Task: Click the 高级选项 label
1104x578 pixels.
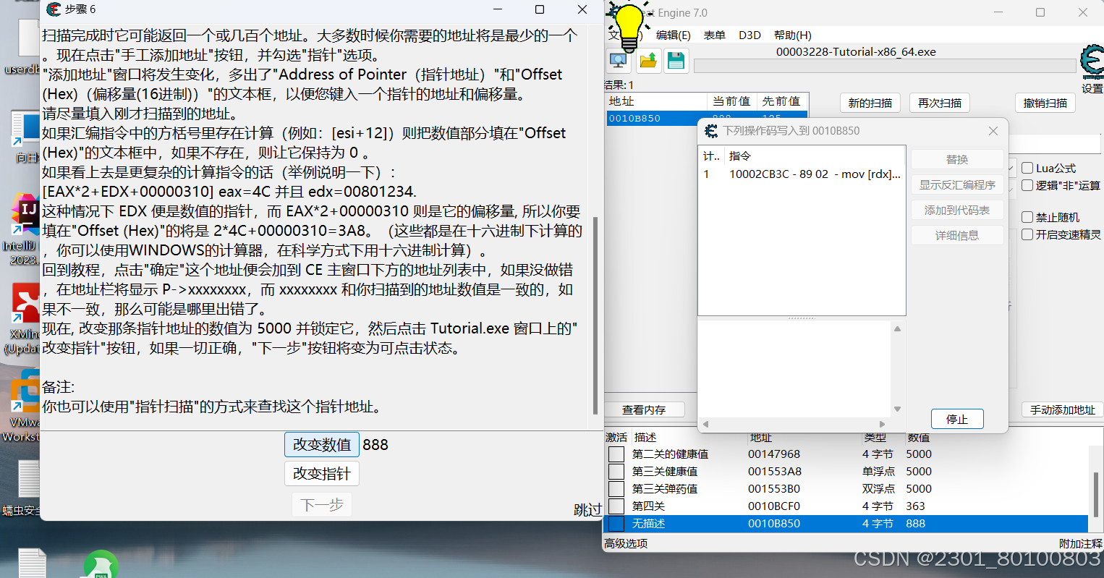Action: pyautogui.click(x=626, y=543)
